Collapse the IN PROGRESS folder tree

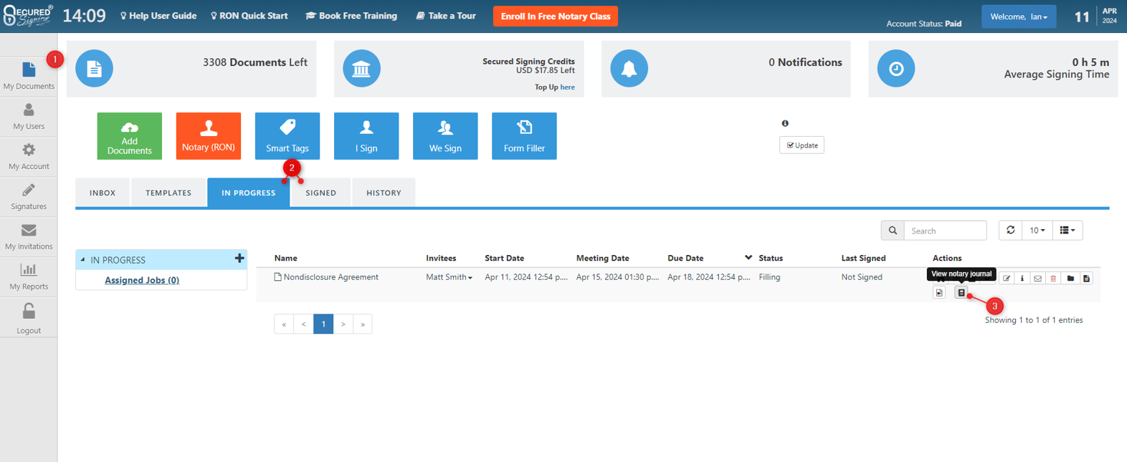pyautogui.click(x=83, y=260)
